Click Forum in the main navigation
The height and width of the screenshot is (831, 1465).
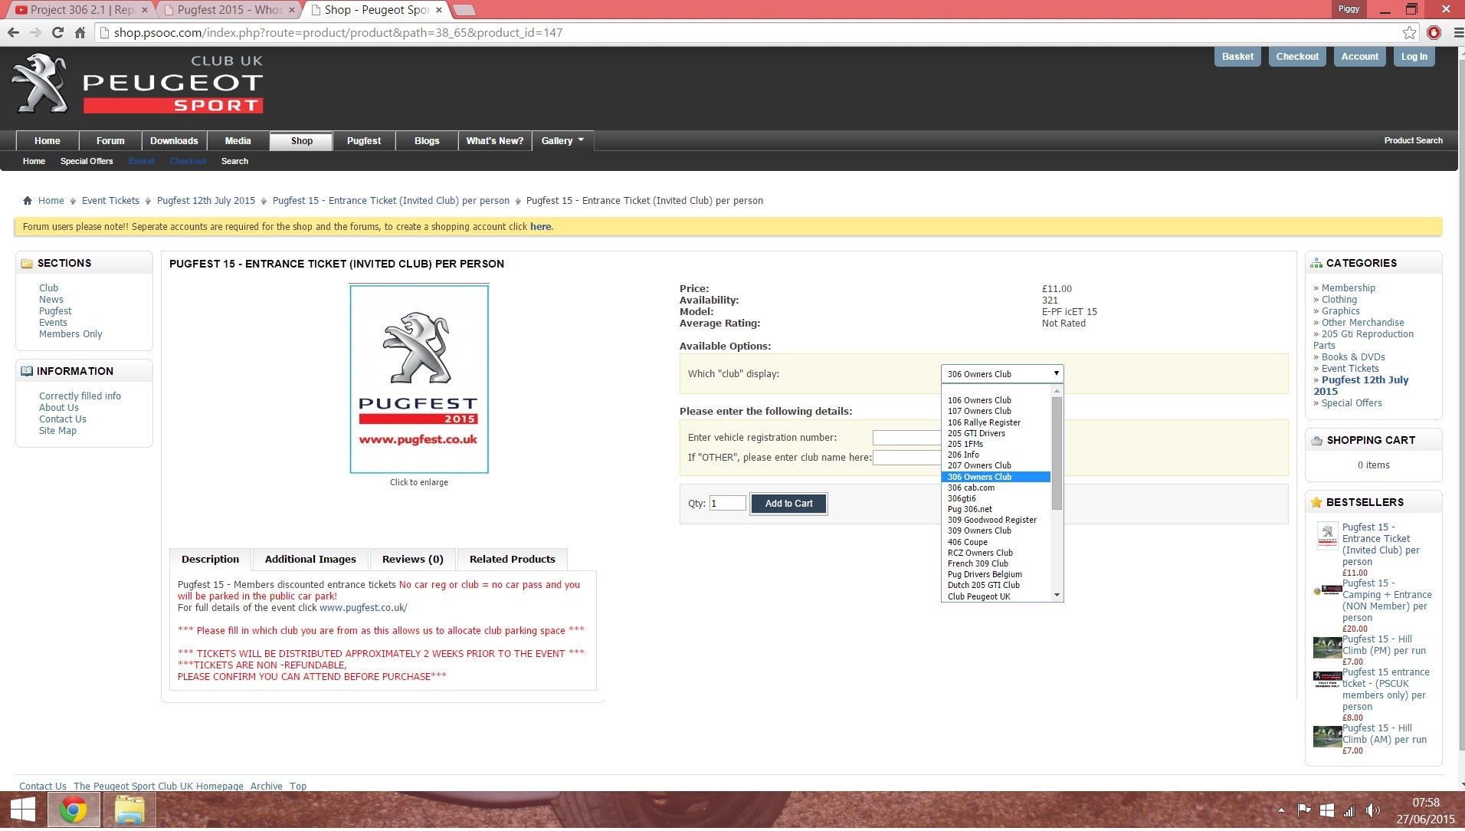pyautogui.click(x=110, y=141)
